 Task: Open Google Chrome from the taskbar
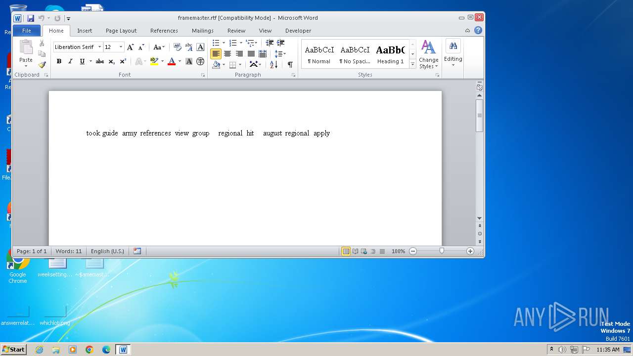90,350
